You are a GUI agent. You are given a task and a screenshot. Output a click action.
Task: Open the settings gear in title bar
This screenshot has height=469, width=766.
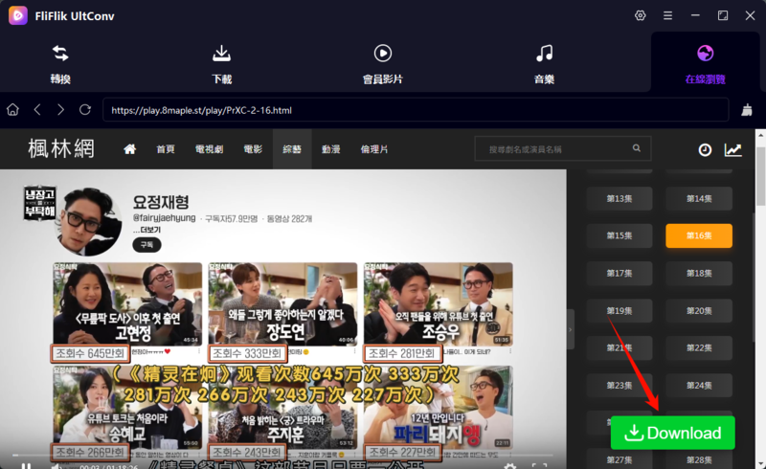tap(641, 15)
